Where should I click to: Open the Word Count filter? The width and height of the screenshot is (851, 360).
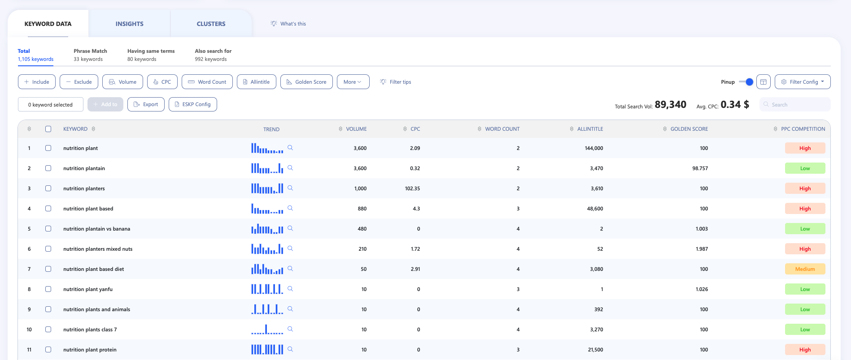(x=207, y=82)
